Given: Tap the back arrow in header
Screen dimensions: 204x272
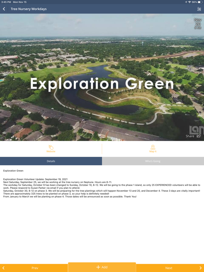Looking at the screenshot, I should click(4, 9).
